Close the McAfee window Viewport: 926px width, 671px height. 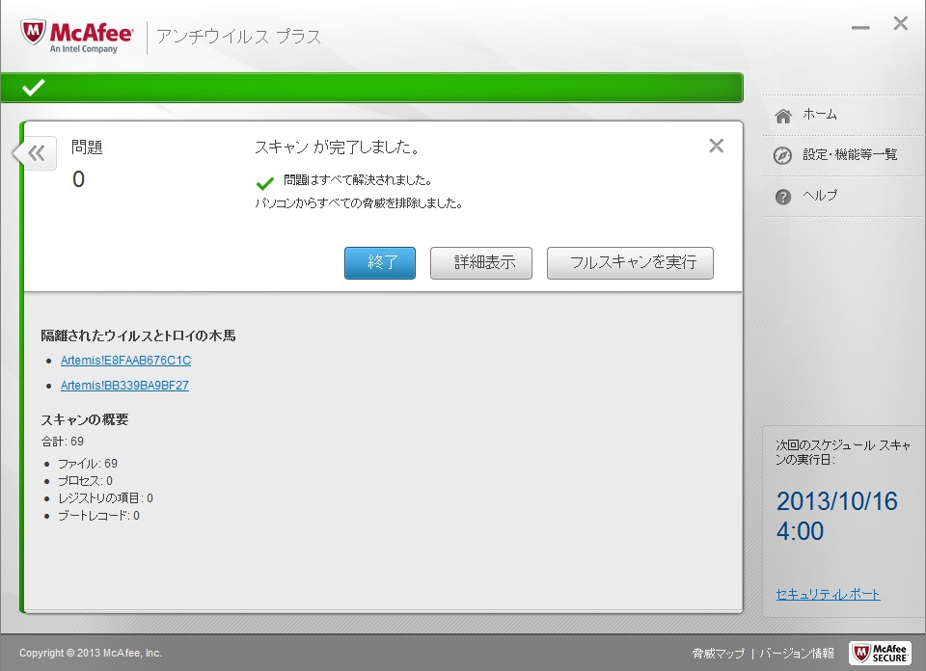point(901,23)
